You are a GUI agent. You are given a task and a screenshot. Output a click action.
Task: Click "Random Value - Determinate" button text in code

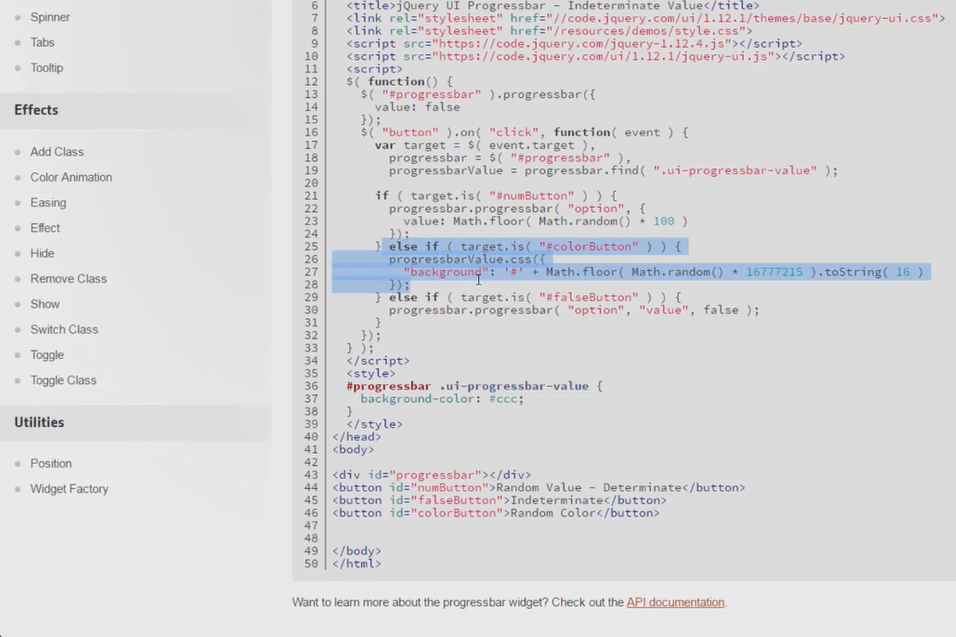[x=588, y=487]
